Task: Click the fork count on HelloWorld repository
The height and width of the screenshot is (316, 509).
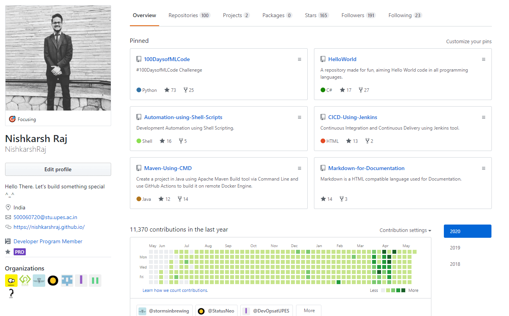Action: 364,90
